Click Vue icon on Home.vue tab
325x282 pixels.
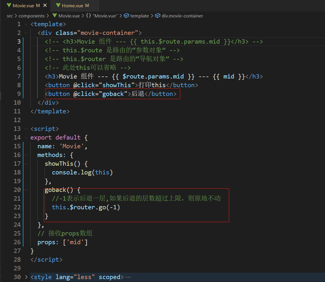58,6
